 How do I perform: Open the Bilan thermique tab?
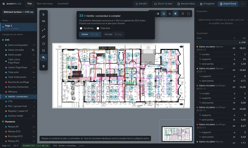click(45, 4)
